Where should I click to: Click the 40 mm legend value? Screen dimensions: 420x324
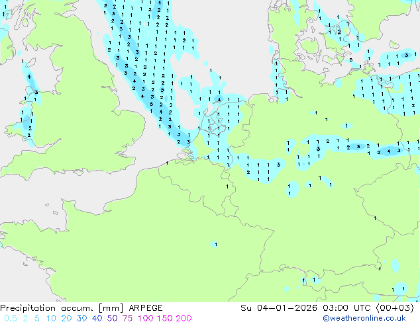click(x=97, y=319)
